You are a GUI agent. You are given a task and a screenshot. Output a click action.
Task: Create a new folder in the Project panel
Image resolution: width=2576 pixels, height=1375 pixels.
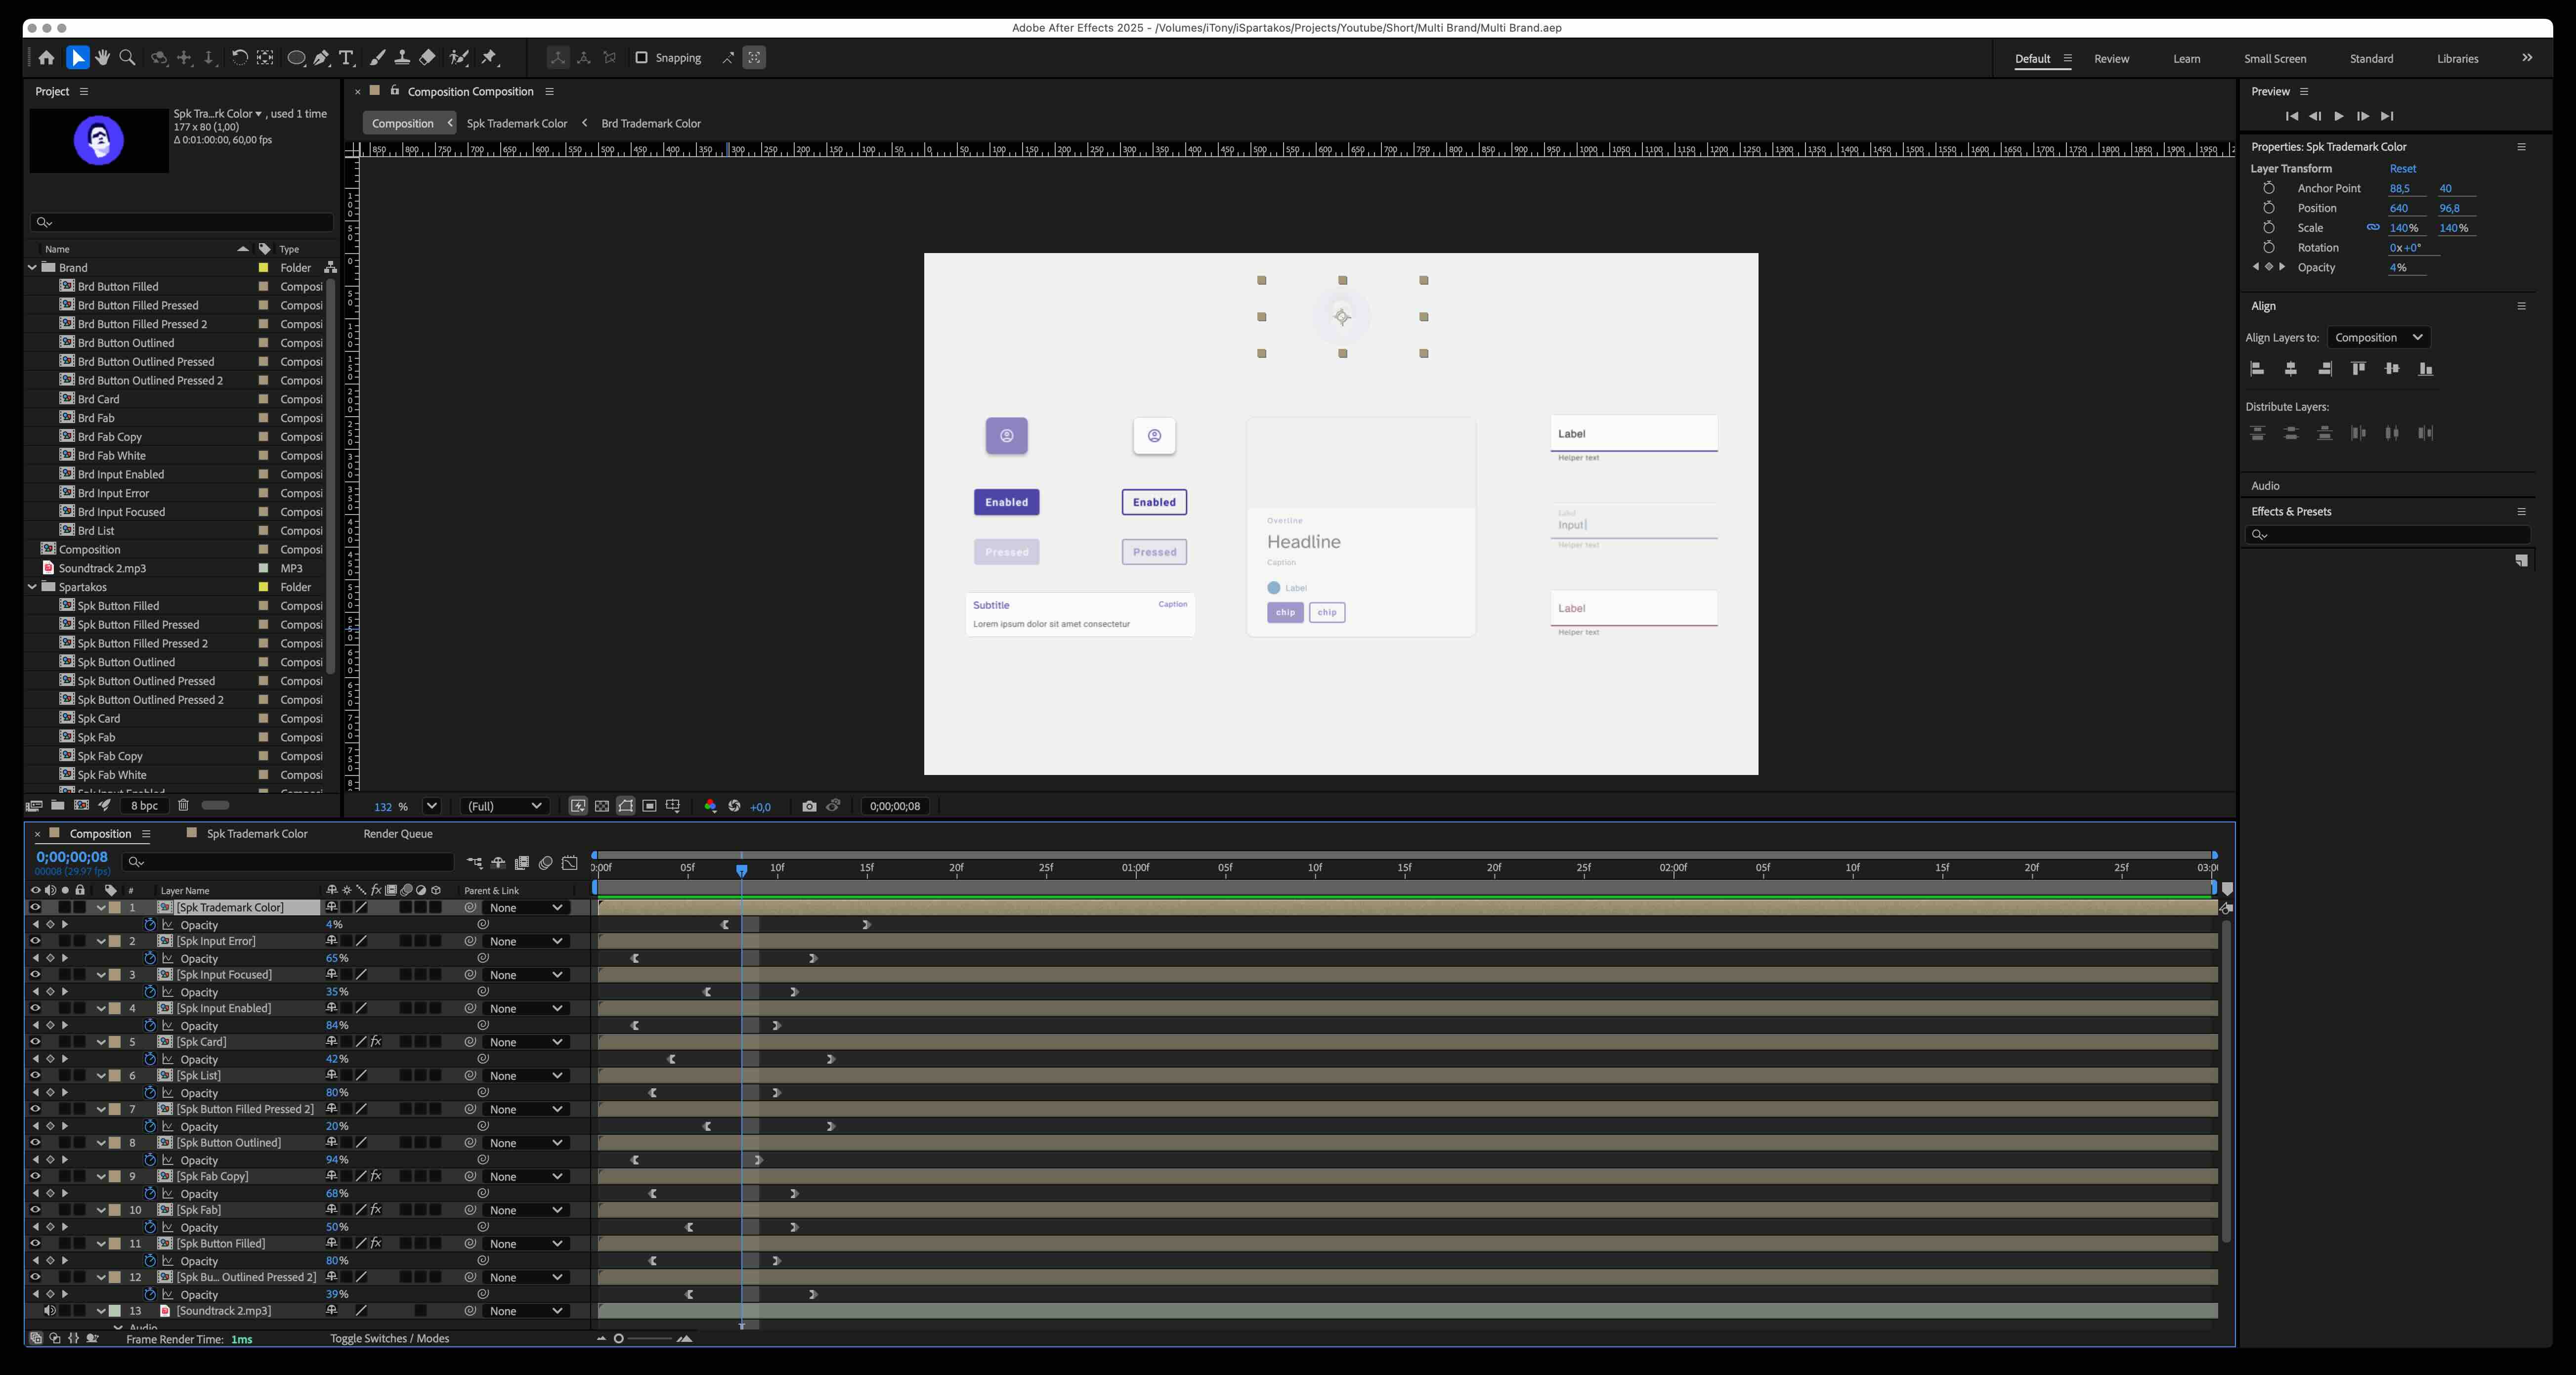[58, 805]
